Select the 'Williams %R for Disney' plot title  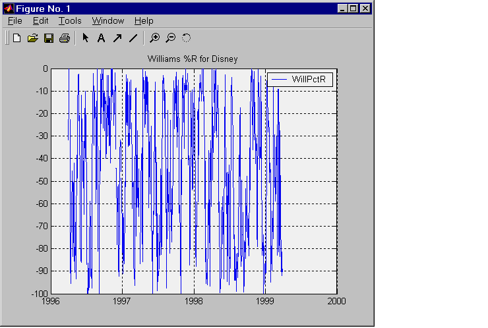pos(192,59)
